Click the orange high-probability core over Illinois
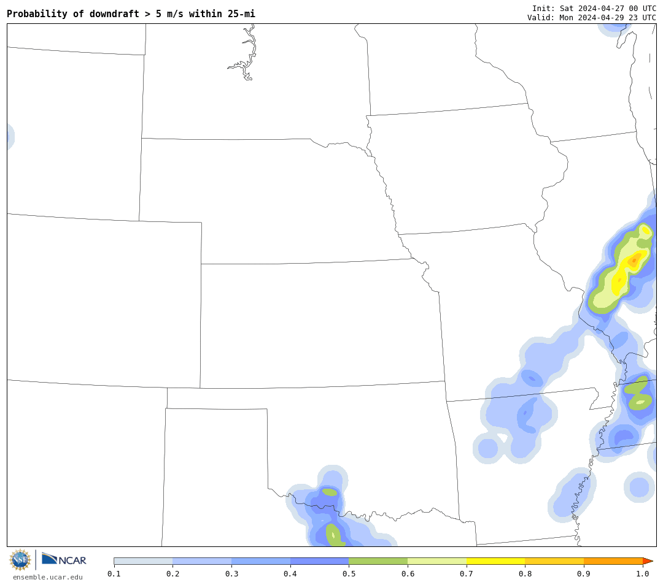Screen dimensions: 663x585 [x=634, y=261]
